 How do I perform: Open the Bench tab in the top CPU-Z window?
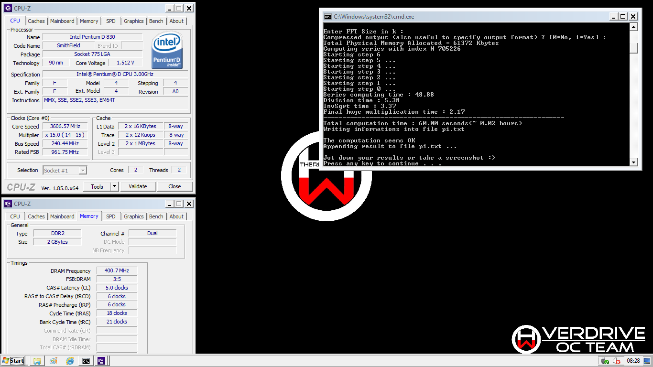tap(156, 21)
